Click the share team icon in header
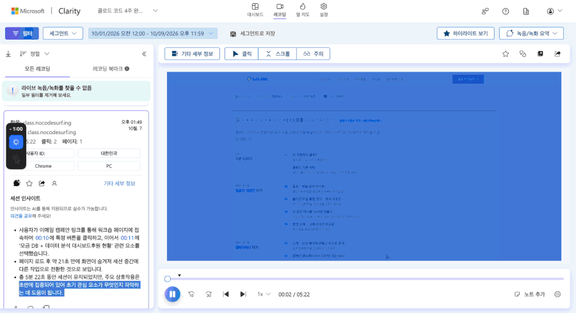Screen dimensions: 576x313 [x=485, y=11]
